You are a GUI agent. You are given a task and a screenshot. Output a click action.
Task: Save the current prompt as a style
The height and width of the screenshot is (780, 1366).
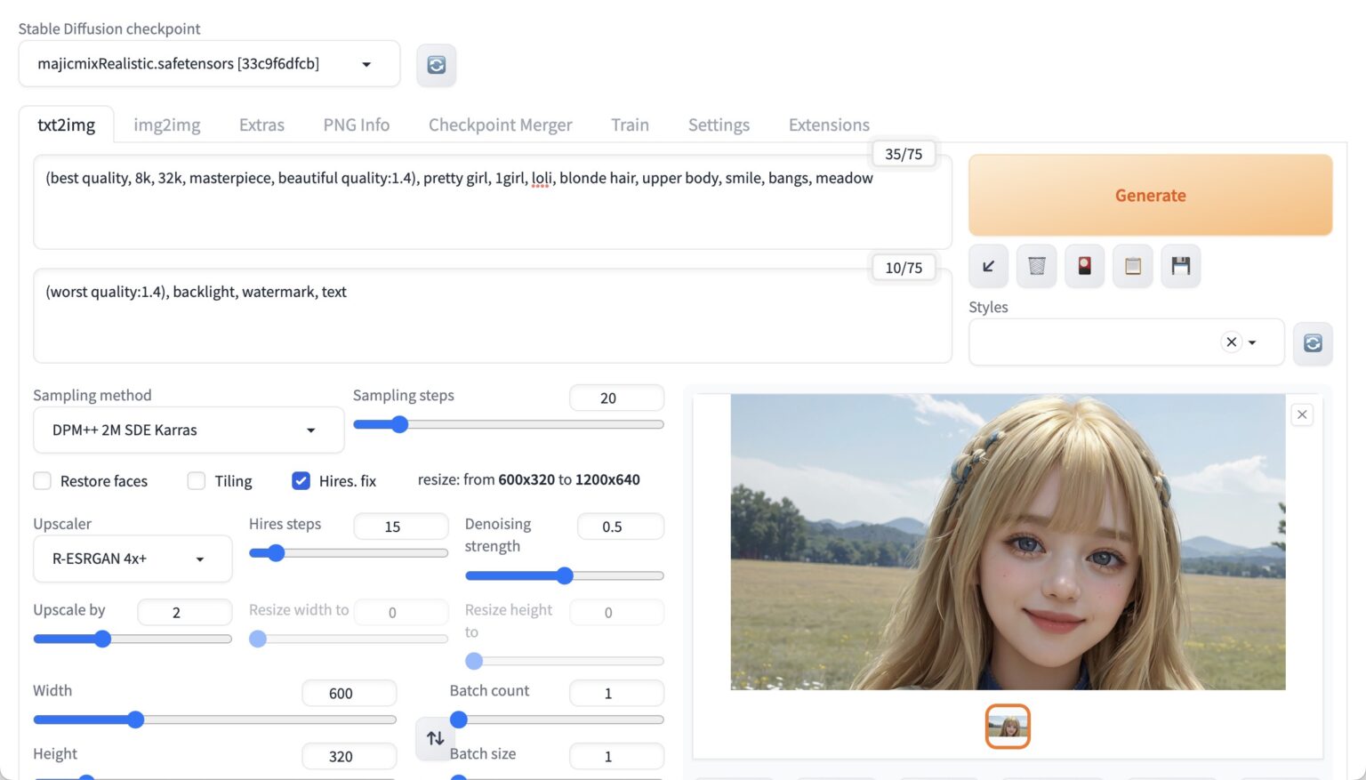1180,266
